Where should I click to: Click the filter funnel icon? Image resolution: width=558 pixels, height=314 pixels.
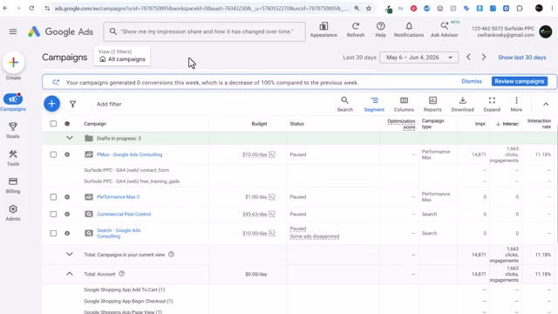[x=72, y=104]
